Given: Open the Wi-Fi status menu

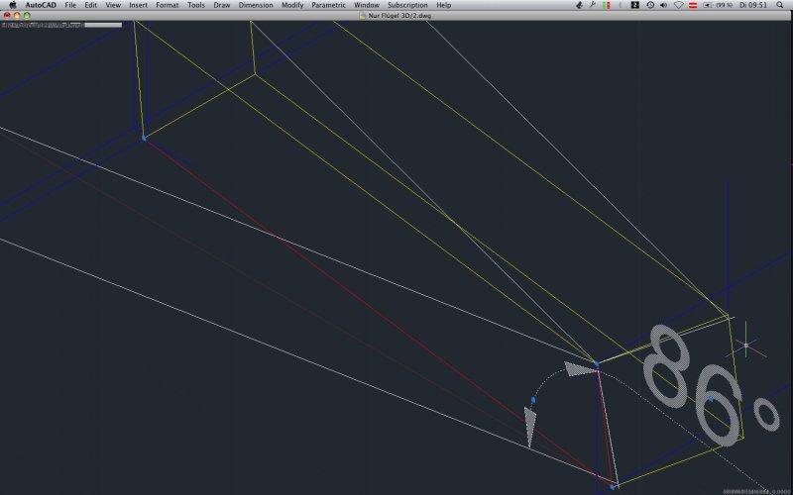Looking at the screenshot, I should click(679, 5).
